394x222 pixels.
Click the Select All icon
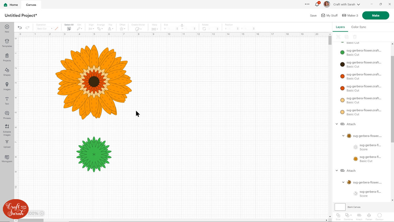point(69,29)
